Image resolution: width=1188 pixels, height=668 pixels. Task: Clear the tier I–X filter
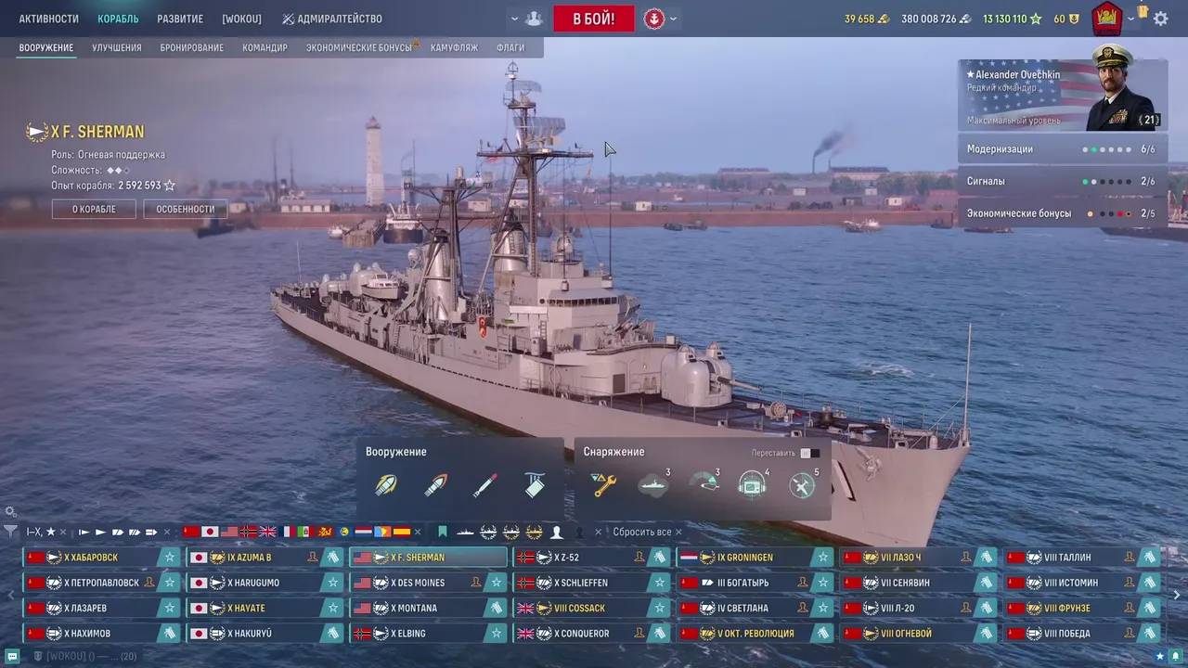coord(63,532)
